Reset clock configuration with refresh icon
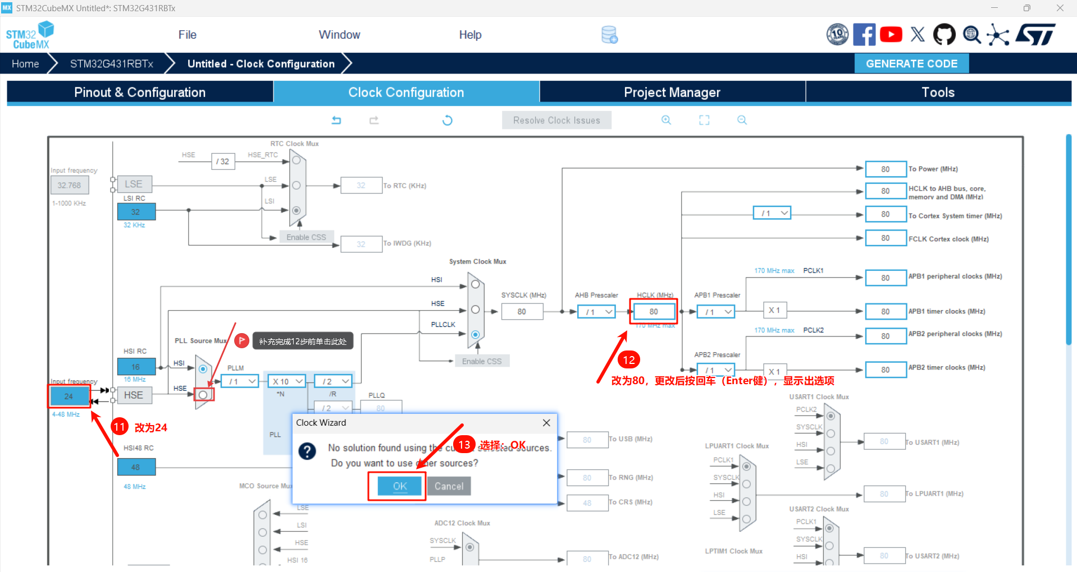Screen dimensions: 1077x572 448,120
